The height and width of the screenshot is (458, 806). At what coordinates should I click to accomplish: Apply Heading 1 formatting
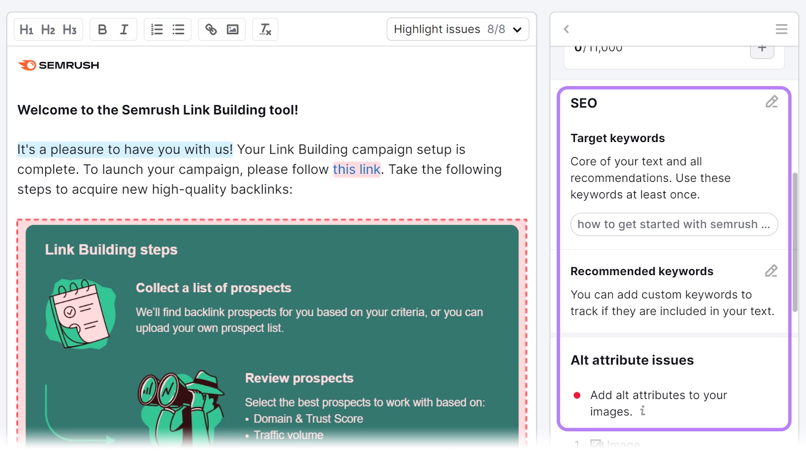point(27,29)
